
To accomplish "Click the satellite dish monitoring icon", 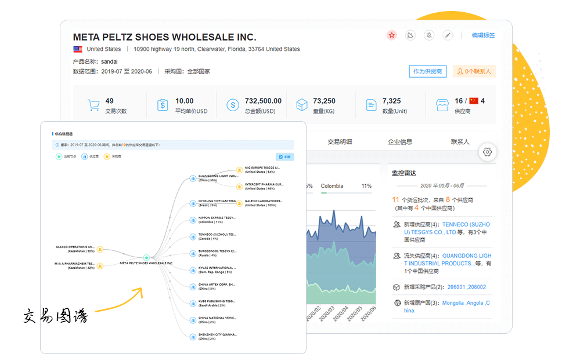I will (x=410, y=35).
